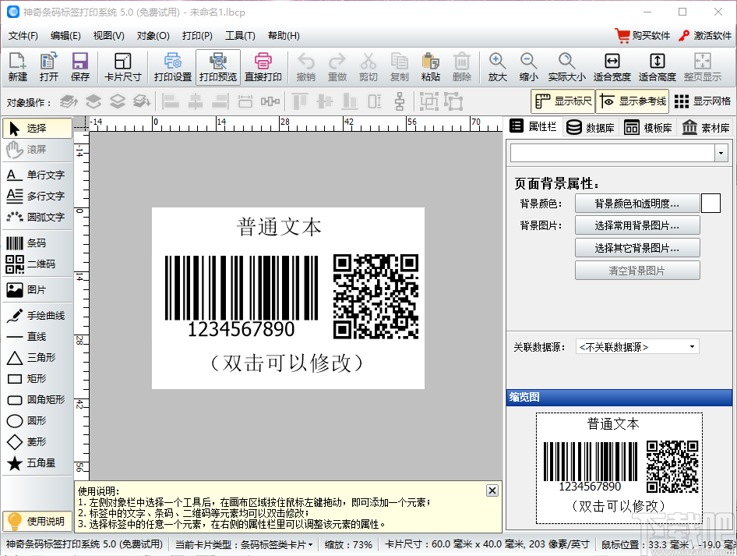This screenshot has width=737, height=556.
Task: Pick the 手绘曲线 freehand curve tool
Action: [37, 316]
